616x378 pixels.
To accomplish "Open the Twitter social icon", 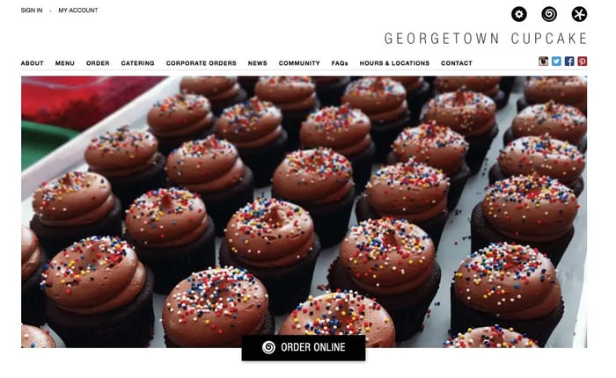I will tap(556, 62).
